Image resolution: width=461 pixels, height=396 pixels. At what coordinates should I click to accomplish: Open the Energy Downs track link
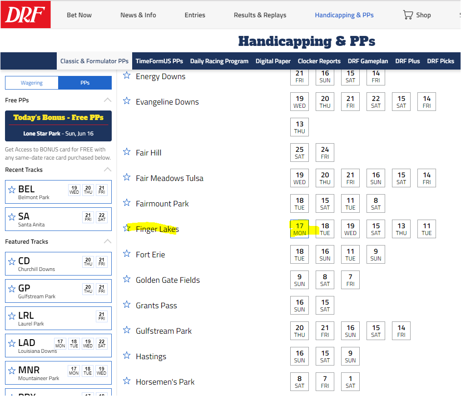pyautogui.click(x=160, y=76)
